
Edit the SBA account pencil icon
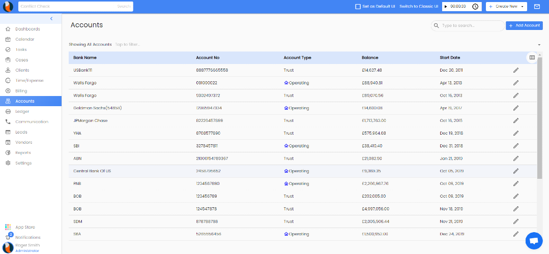(x=515, y=234)
